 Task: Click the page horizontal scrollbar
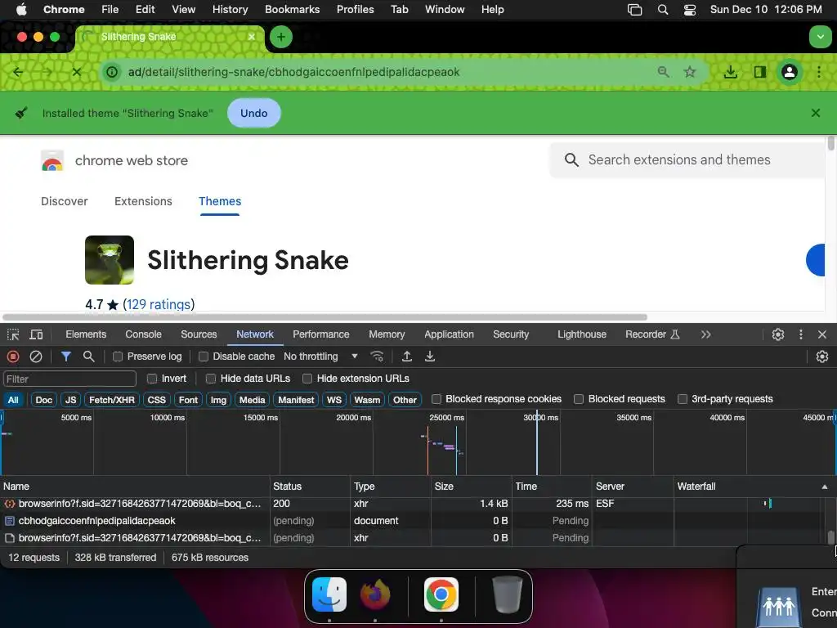pyautogui.click(x=325, y=317)
